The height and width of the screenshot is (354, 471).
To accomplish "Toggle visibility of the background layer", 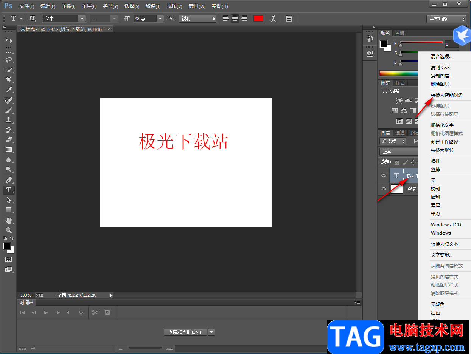I will pos(384,189).
